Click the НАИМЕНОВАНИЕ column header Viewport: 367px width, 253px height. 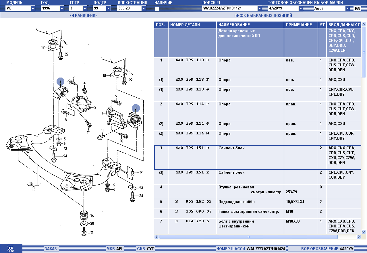click(250, 25)
